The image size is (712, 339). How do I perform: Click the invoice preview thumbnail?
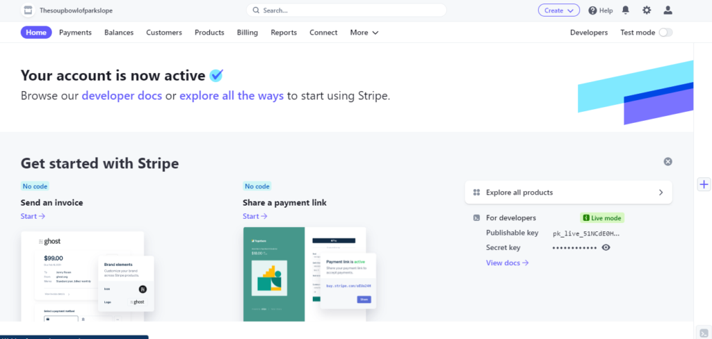tap(88, 276)
